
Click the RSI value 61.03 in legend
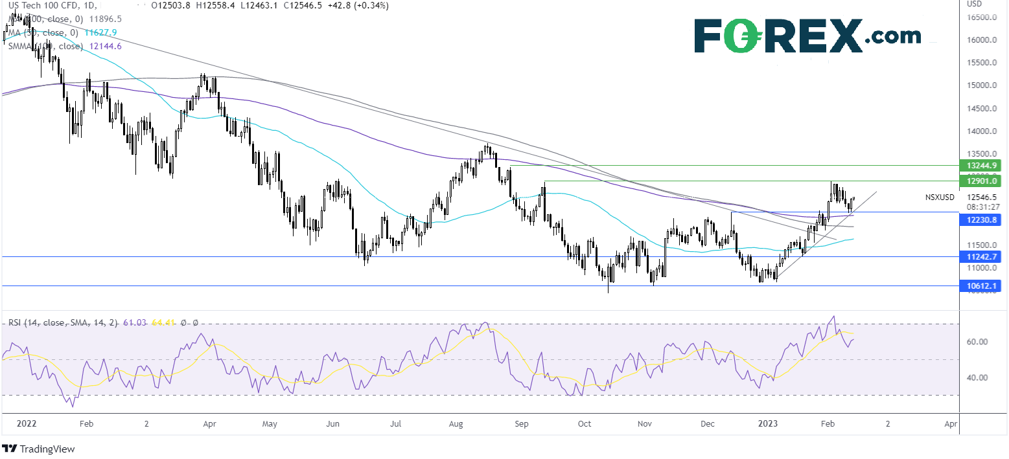point(136,322)
